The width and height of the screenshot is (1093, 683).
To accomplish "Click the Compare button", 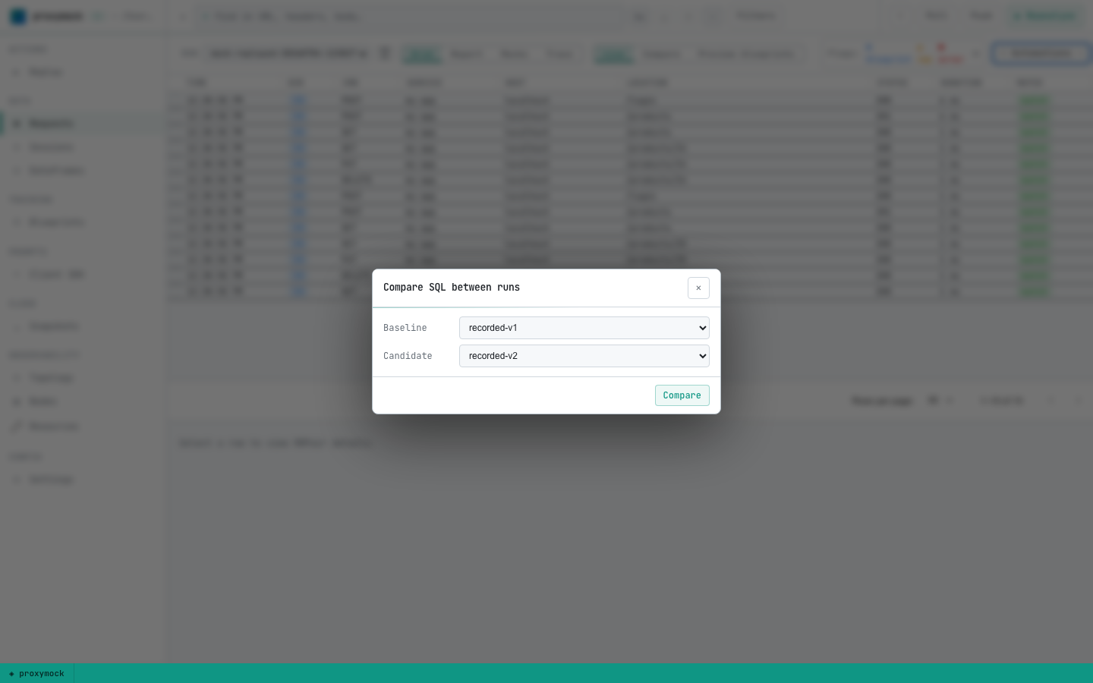I will pyautogui.click(x=682, y=395).
